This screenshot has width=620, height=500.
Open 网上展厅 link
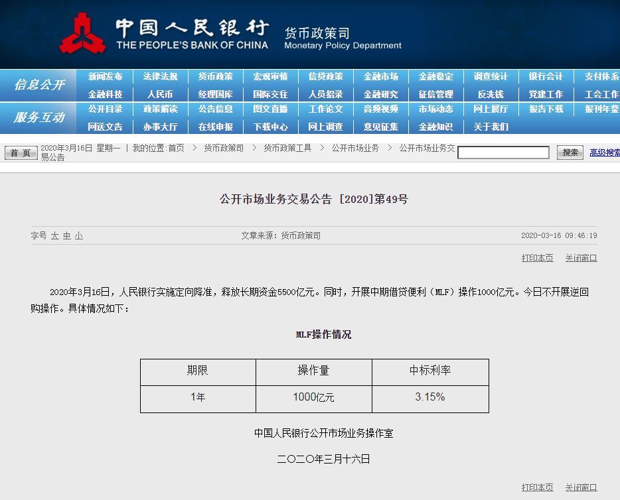(491, 109)
